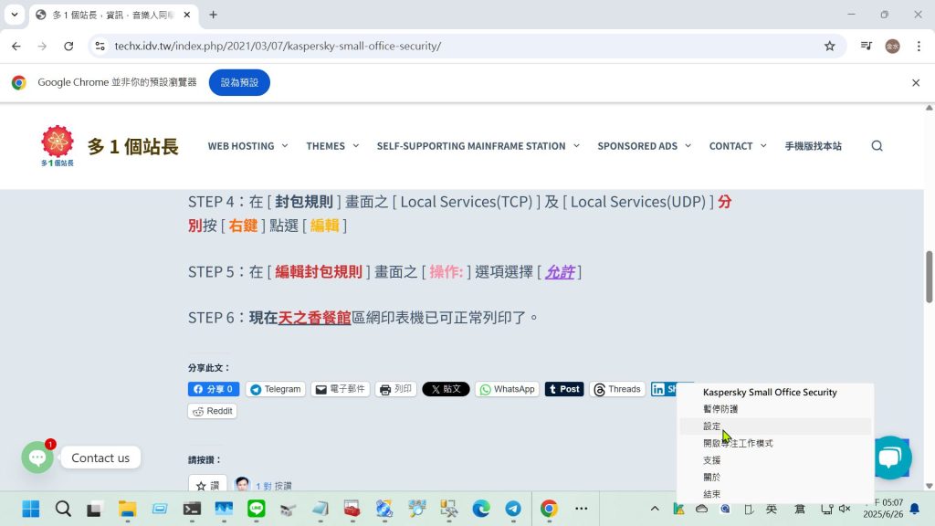
Task: Click the site logo 多1個站長
Action: tap(110, 146)
